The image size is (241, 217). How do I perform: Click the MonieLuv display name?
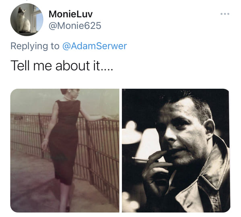click(70, 14)
